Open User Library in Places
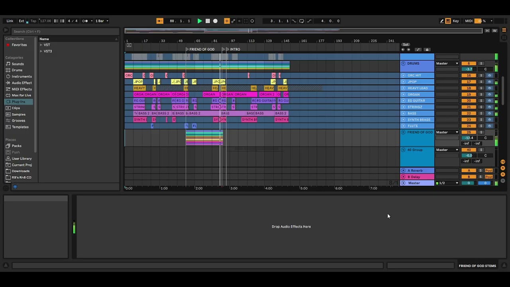 22,159
